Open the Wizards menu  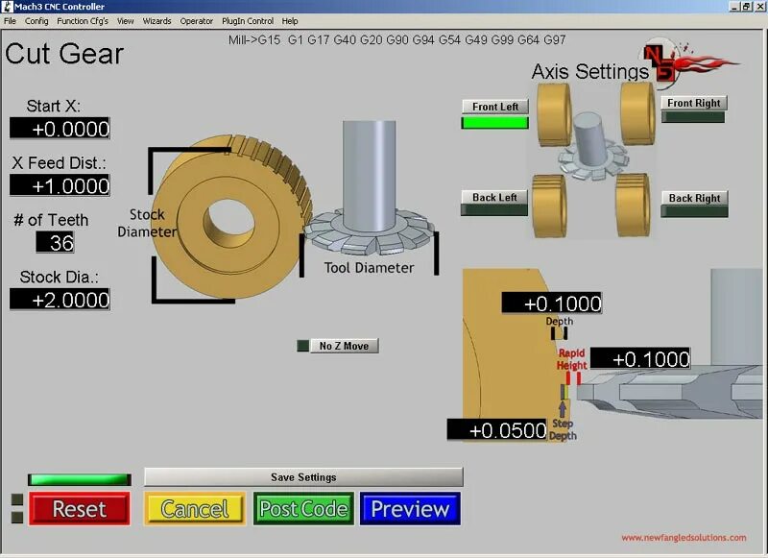(156, 21)
